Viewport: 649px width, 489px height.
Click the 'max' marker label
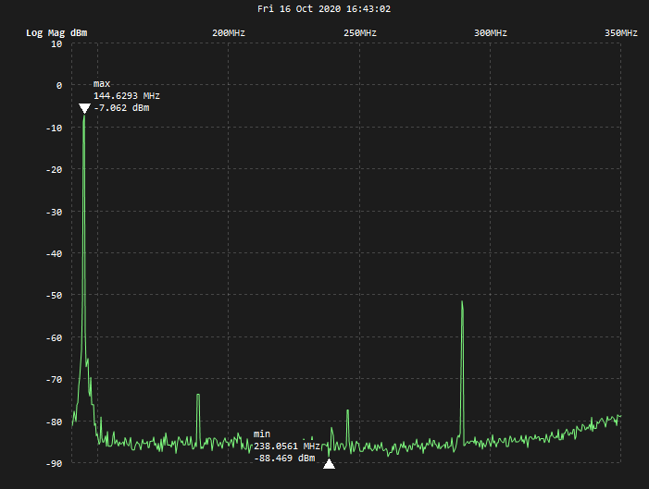(x=102, y=84)
